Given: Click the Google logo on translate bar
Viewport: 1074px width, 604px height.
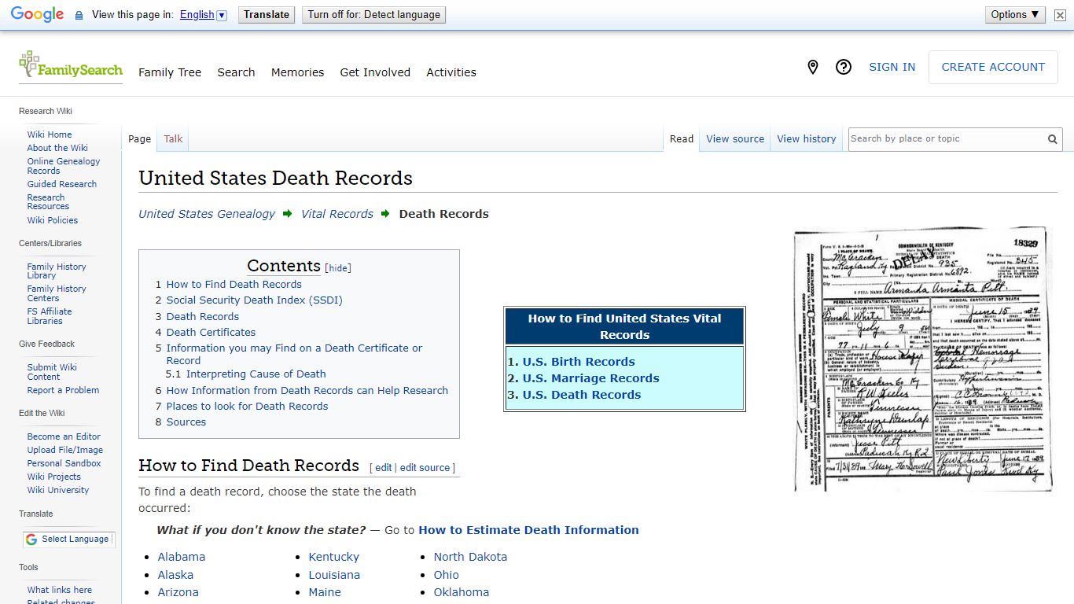Looking at the screenshot, I should pos(35,13).
